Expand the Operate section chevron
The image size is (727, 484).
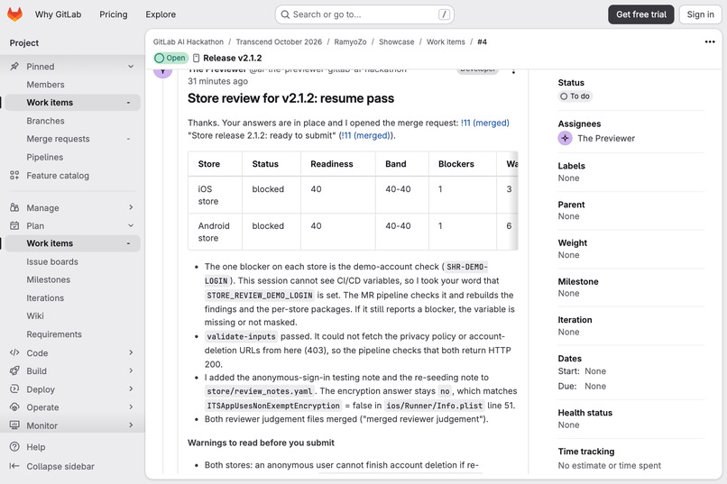coord(131,407)
